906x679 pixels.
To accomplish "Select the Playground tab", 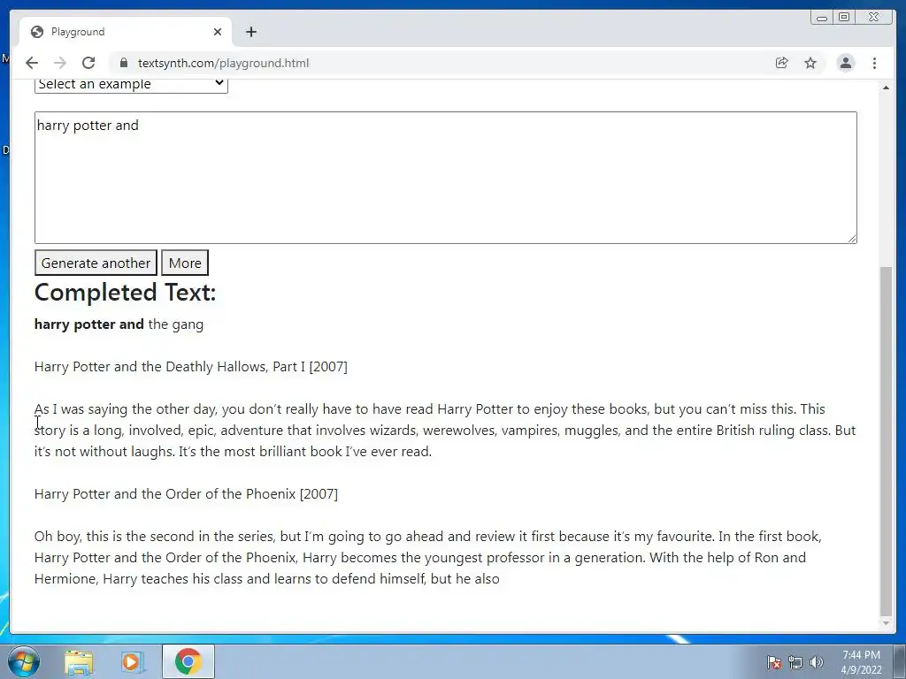I will click(x=126, y=32).
